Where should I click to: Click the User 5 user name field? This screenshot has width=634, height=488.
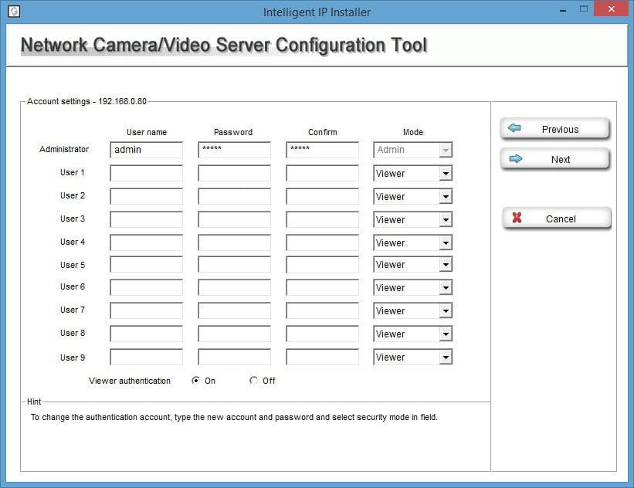tap(146, 264)
